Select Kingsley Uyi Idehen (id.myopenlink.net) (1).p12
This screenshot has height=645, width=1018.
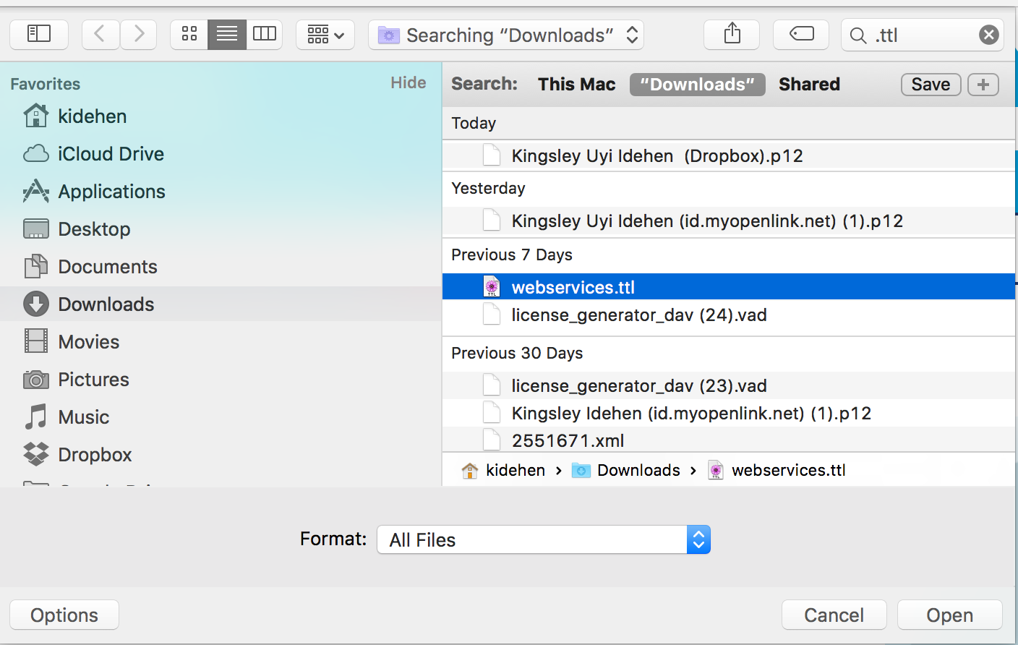[x=729, y=221]
